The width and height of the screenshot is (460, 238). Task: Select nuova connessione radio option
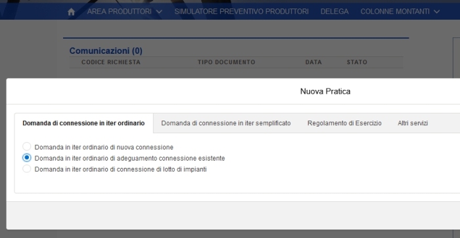tap(27, 147)
